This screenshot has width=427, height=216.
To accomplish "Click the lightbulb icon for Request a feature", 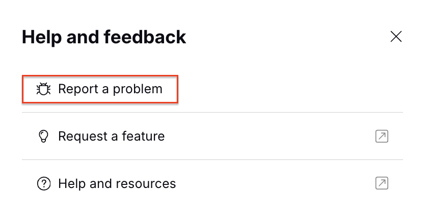I will pos(44,137).
